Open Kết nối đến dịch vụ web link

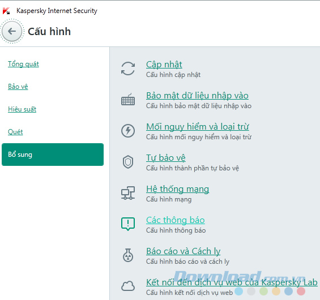pos(232,282)
